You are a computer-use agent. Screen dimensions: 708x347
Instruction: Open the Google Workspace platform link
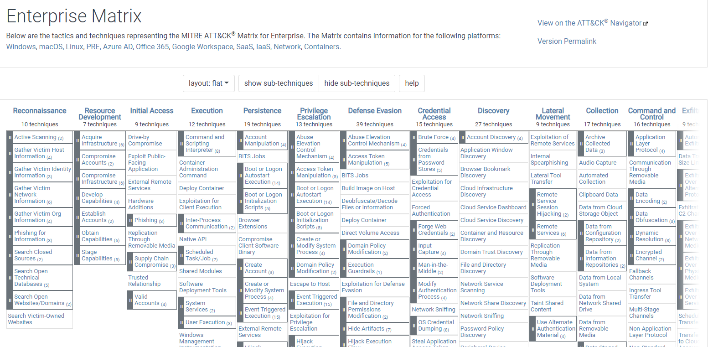pyautogui.click(x=202, y=47)
